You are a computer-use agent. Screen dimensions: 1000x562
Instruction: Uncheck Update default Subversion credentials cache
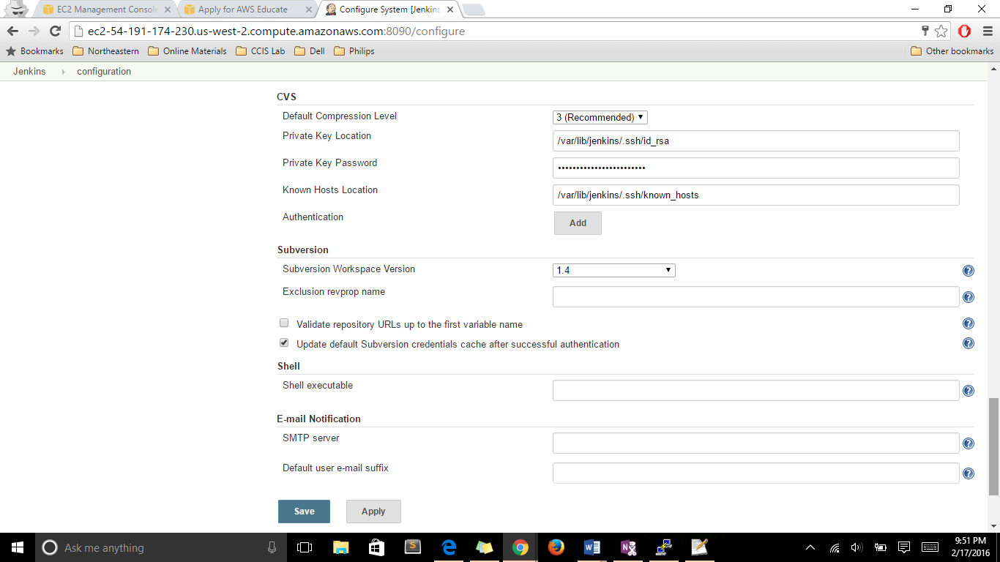(x=284, y=343)
